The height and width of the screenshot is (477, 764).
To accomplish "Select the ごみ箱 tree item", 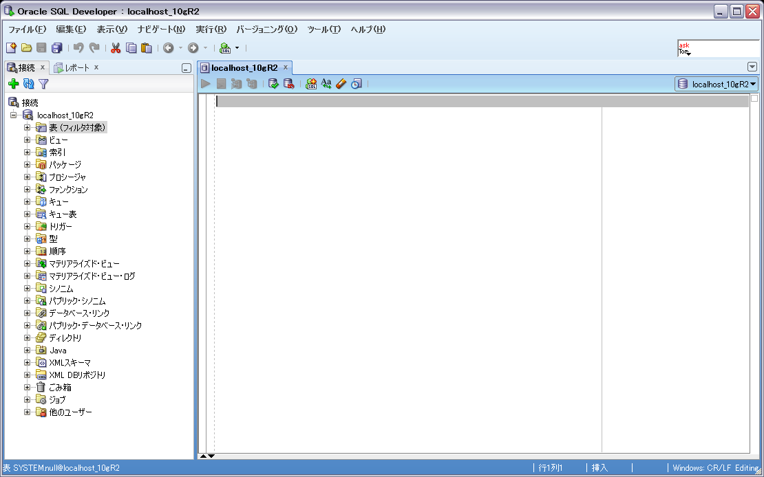I will click(x=60, y=388).
